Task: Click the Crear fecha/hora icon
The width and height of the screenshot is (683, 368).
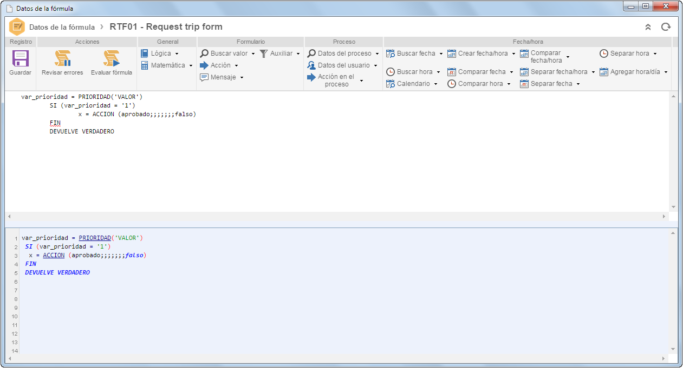Action: (452, 53)
